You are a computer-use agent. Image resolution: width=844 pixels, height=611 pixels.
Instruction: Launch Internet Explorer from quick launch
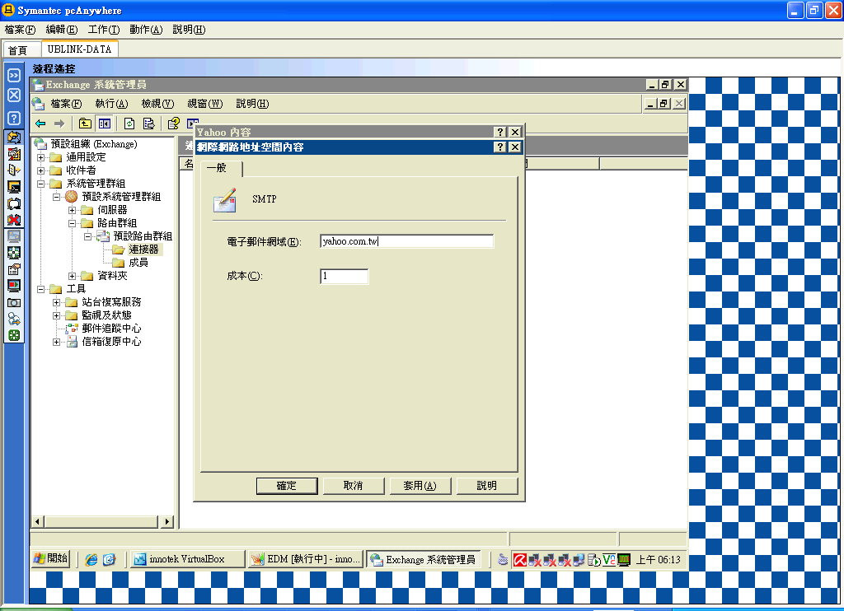(91, 560)
